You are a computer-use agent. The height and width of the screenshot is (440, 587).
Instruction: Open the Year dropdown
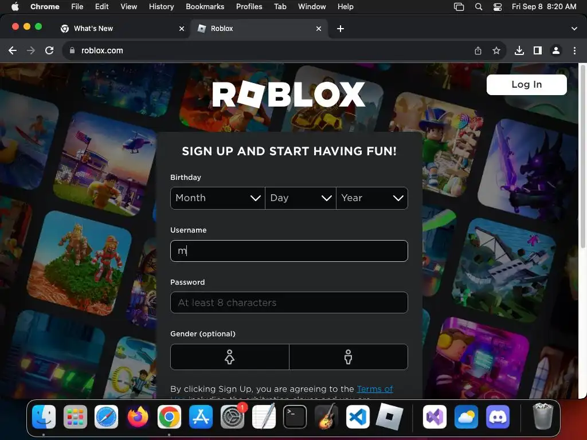pyautogui.click(x=371, y=198)
